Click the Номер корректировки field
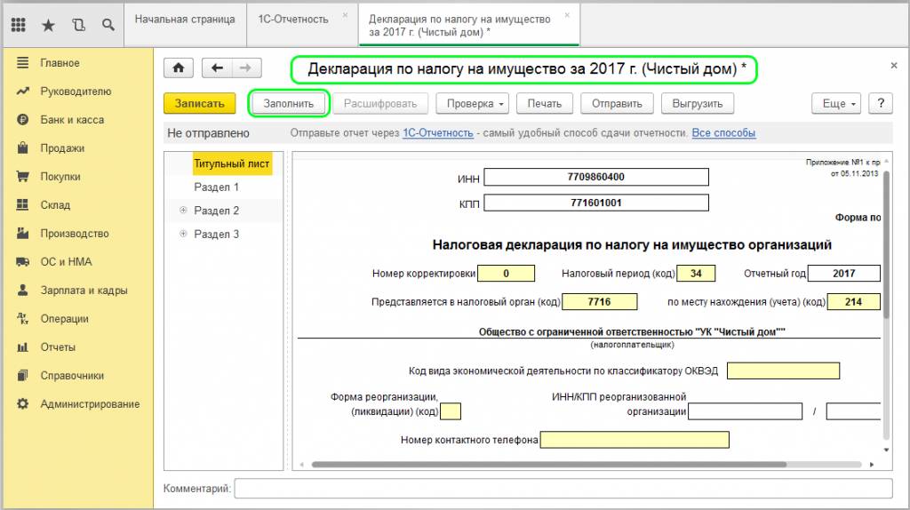The height and width of the screenshot is (510, 910). coord(506,274)
